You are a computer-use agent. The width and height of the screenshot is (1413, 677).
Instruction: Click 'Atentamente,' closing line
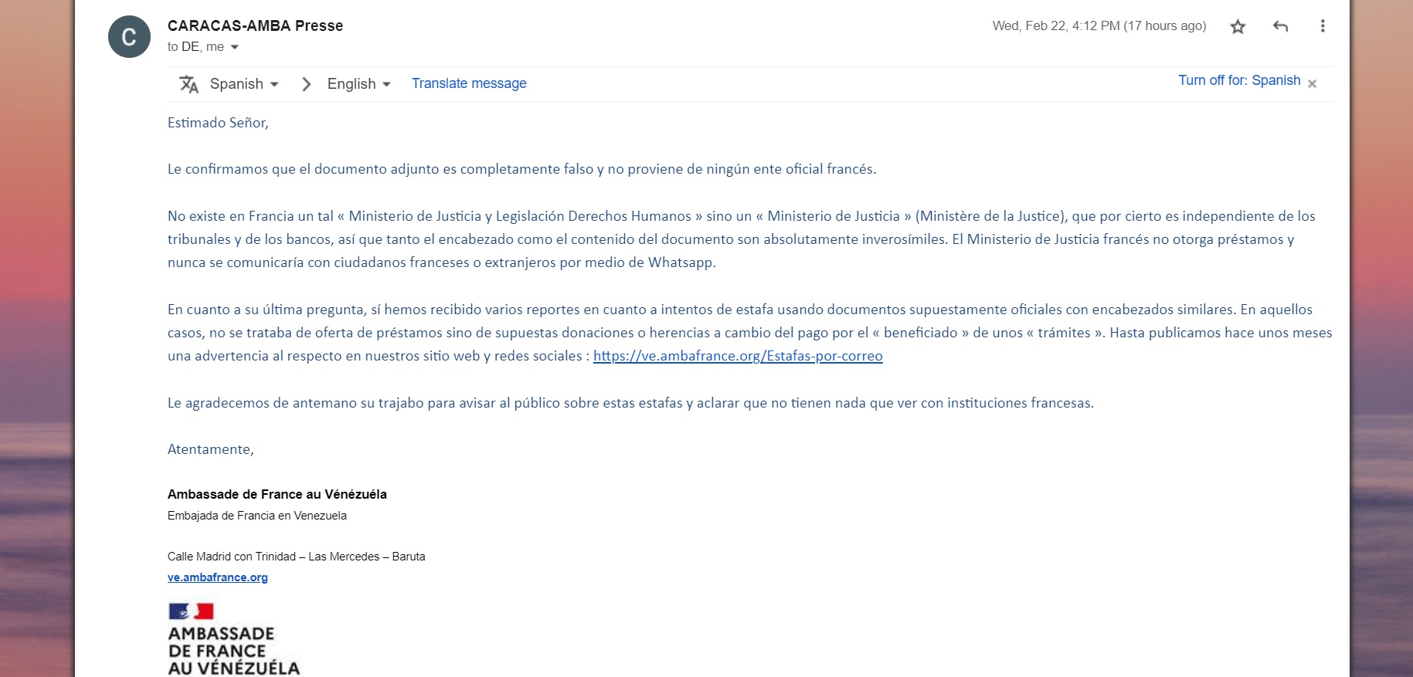pos(211,449)
